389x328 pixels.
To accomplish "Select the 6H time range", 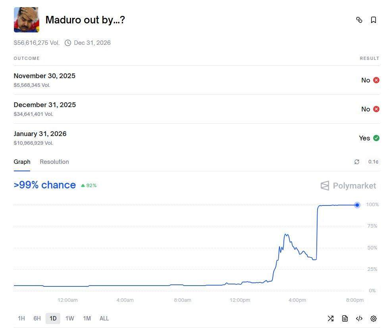I will pyautogui.click(x=37, y=318).
